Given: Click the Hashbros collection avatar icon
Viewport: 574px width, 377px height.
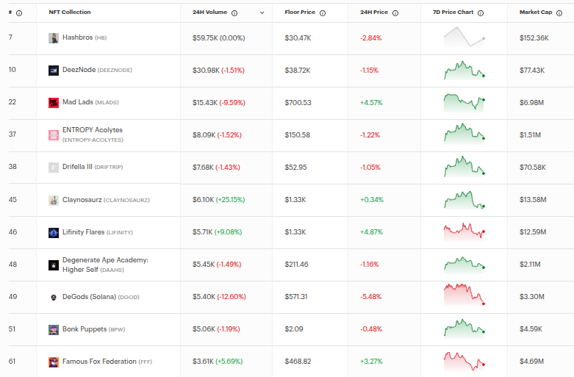Looking at the screenshot, I should (54, 38).
